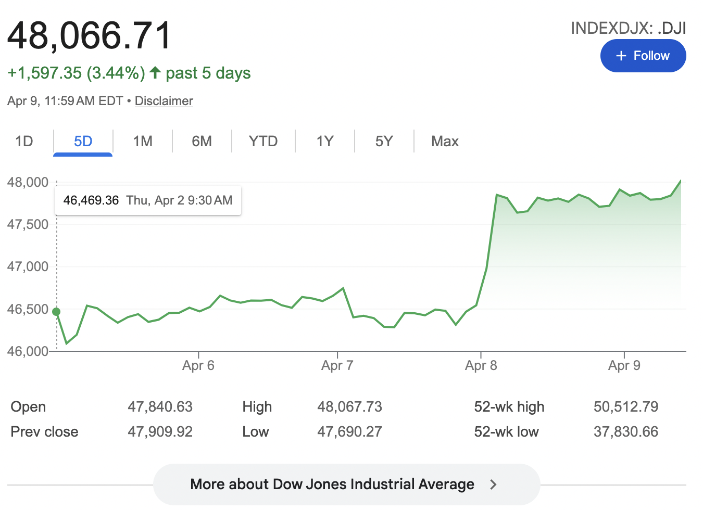Follow the Dow Jones index
The width and height of the screenshot is (703, 510).
coord(643,56)
